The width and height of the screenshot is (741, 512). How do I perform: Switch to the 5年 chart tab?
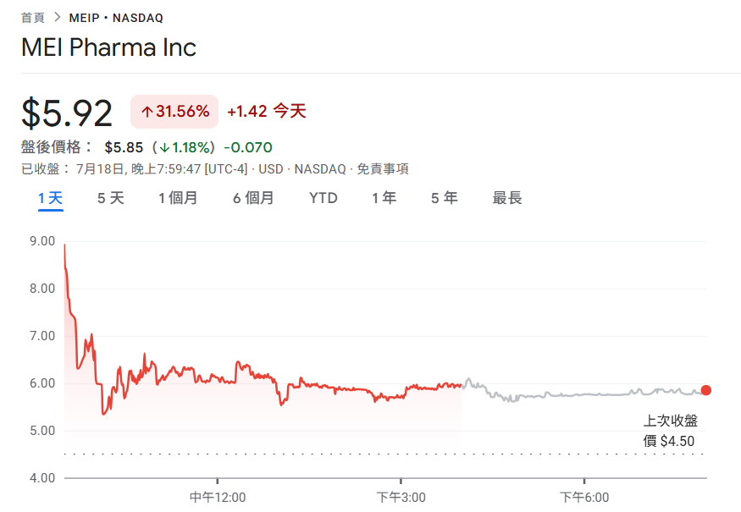click(445, 198)
